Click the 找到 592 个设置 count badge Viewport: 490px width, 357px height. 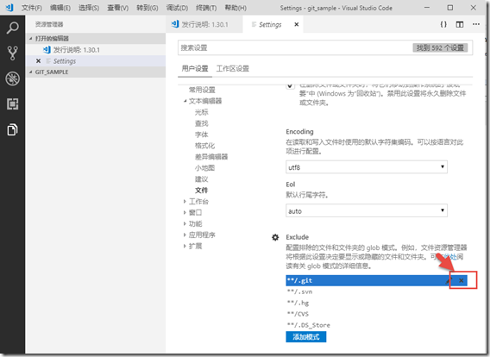440,47
